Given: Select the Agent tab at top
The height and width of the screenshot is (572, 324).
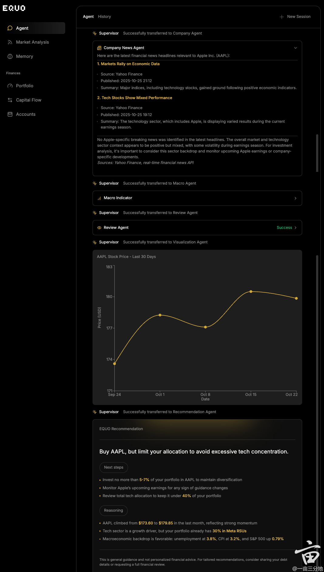Looking at the screenshot, I should (88, 17).
